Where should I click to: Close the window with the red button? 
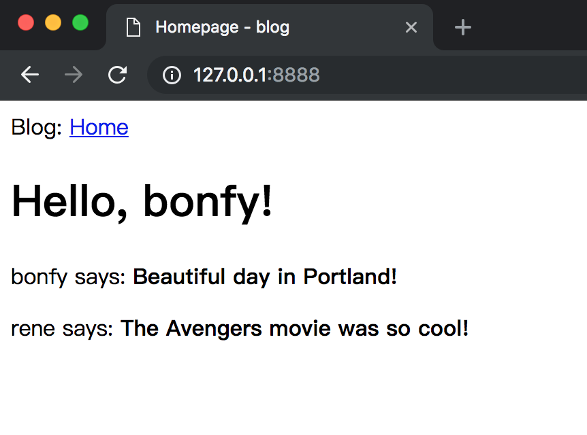click(x=26, y=22)
